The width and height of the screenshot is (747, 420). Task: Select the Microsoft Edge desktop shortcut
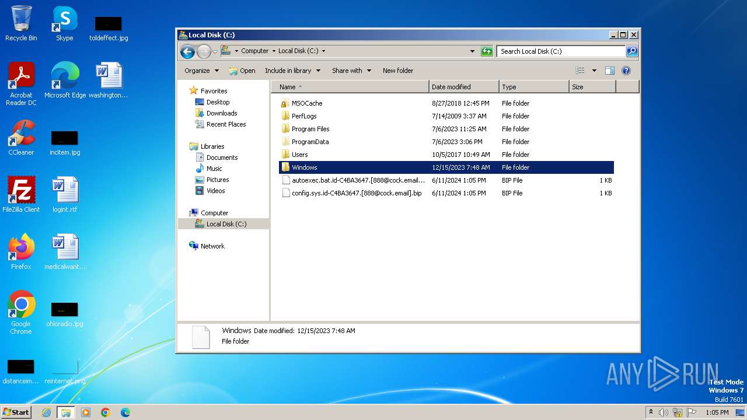65,80
